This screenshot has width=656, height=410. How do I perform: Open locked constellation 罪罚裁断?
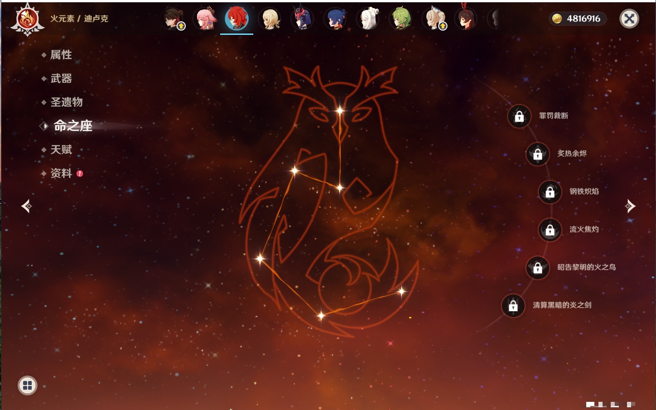tap(519, 116)
